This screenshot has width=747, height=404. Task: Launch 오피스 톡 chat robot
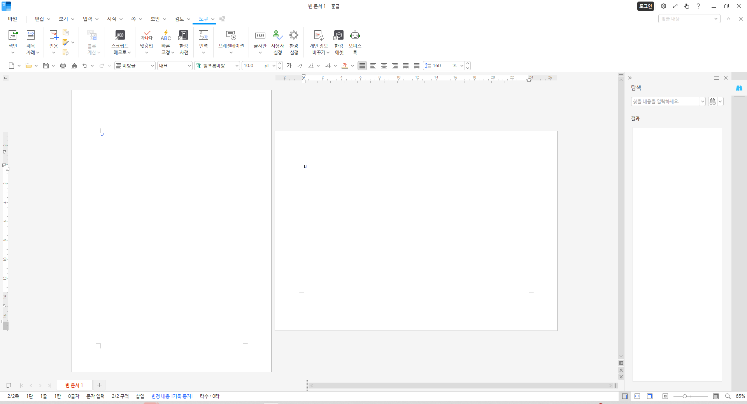pyautogui.click(x=355, y=42)
